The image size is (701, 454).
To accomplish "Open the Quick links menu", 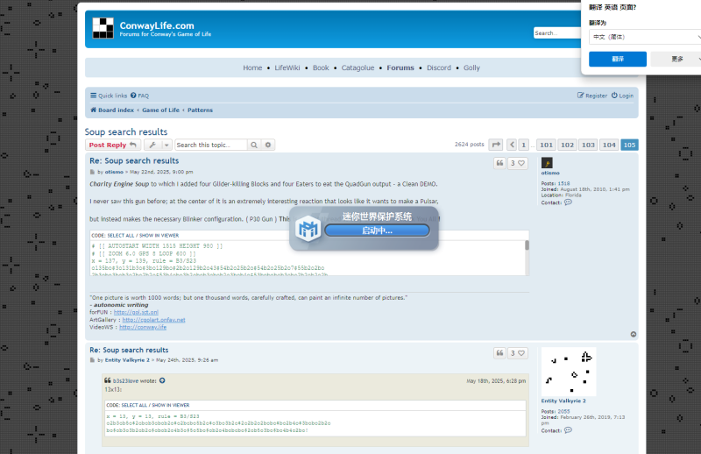I will 109,96.
